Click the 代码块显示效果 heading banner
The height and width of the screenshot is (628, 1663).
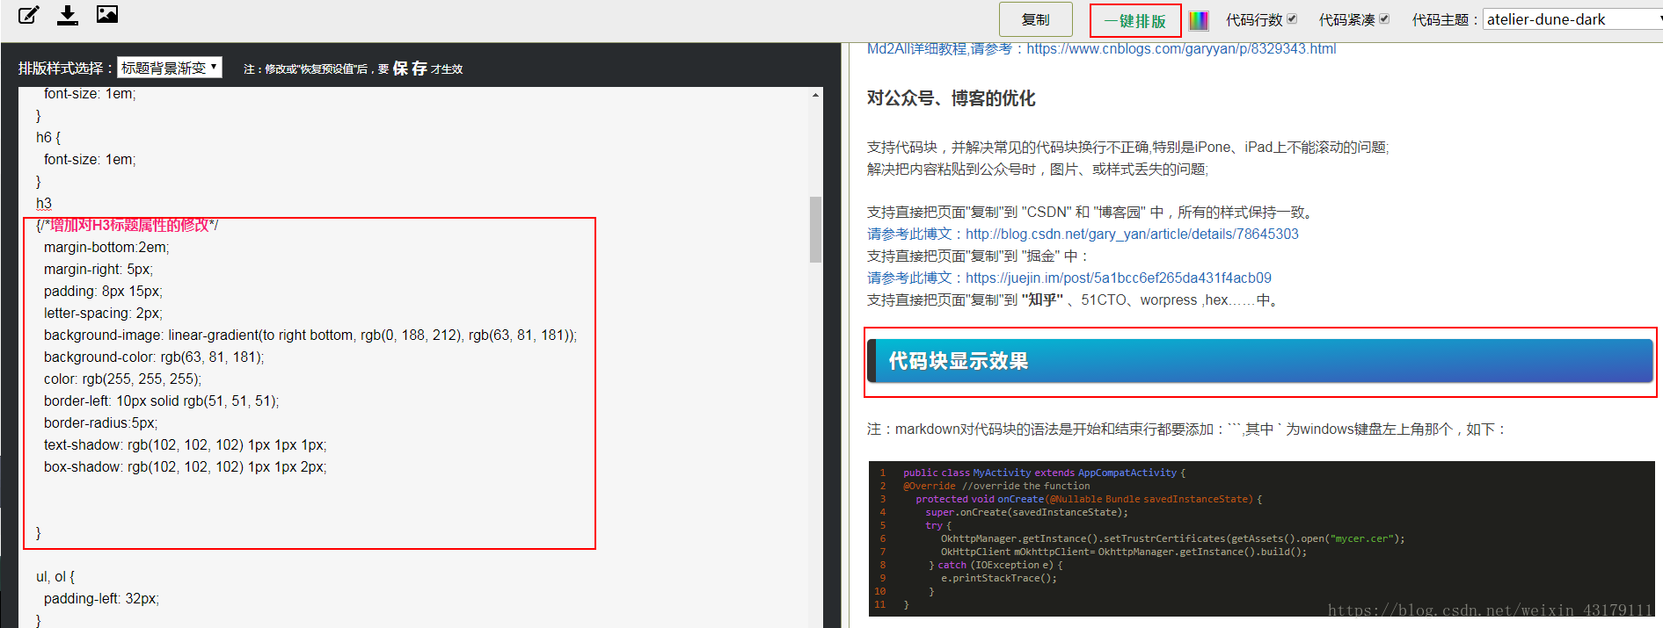pyautogui.click(x=1259, y=361)
